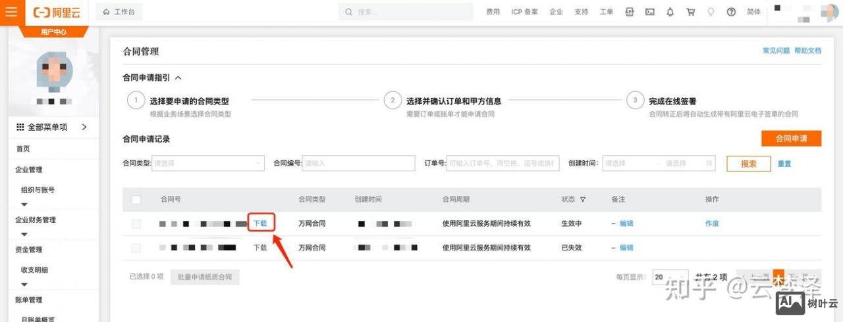This screenshot has height=322, width=843.
Task: Open the ICP 备案 top menu
Action: coord(524,12)
